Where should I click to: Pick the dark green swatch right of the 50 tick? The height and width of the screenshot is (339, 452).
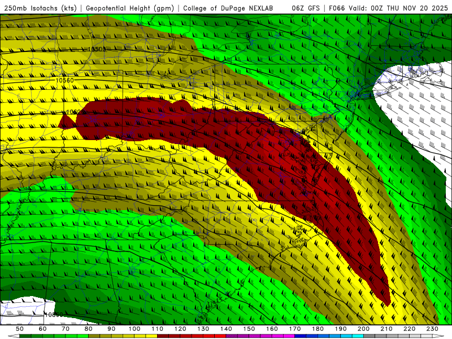tap(25, 336)
